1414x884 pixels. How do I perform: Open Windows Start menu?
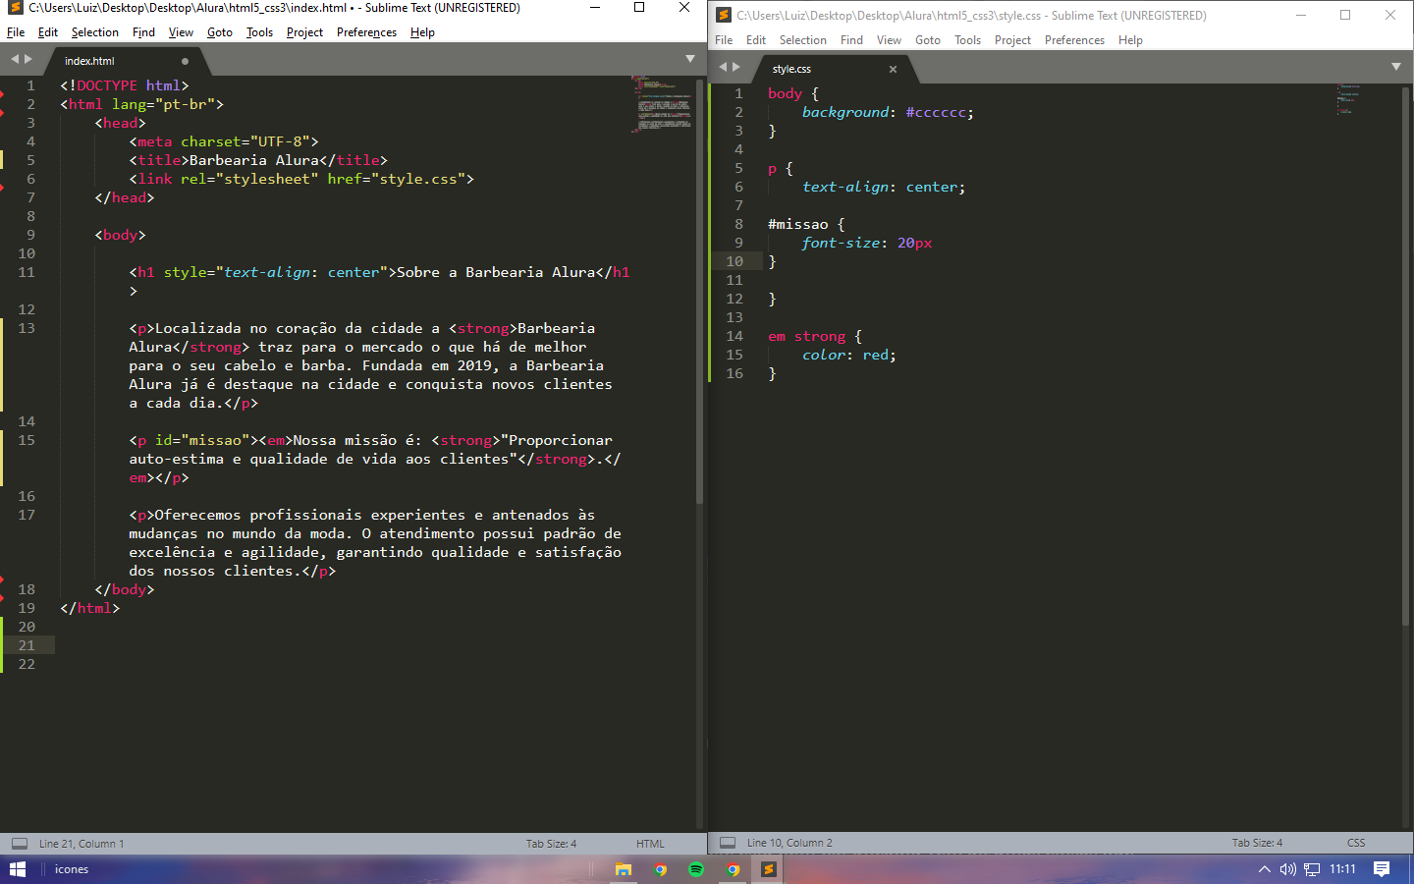tap(17, 869)
